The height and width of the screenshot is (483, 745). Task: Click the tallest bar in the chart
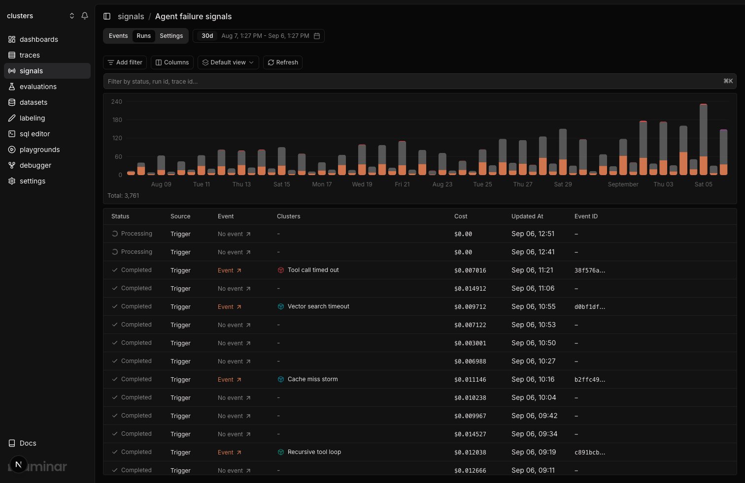[x=703, y=139]
